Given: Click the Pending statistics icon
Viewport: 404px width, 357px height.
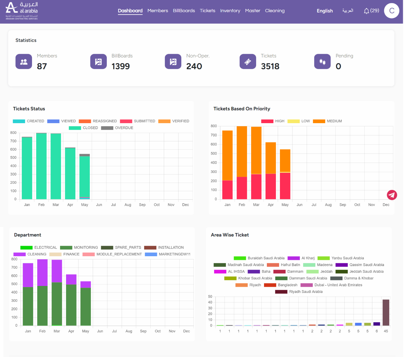Looking at the screenshot, I should 322,61.
